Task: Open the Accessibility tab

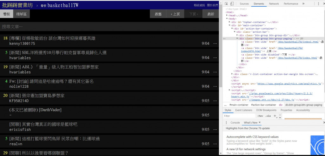Action: click(303, 110)
